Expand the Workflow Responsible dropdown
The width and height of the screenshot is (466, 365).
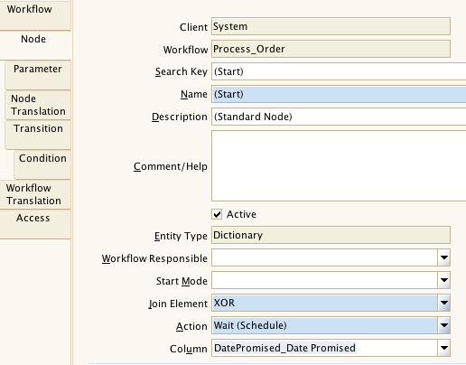click(x=444, y=257)
